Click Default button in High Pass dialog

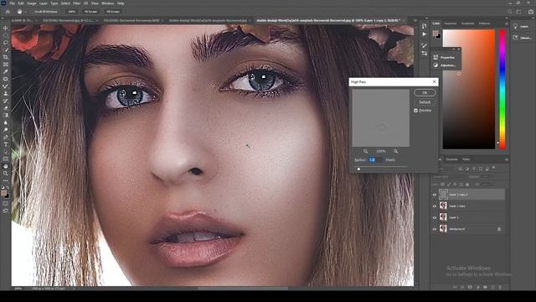tap(425, 102)
